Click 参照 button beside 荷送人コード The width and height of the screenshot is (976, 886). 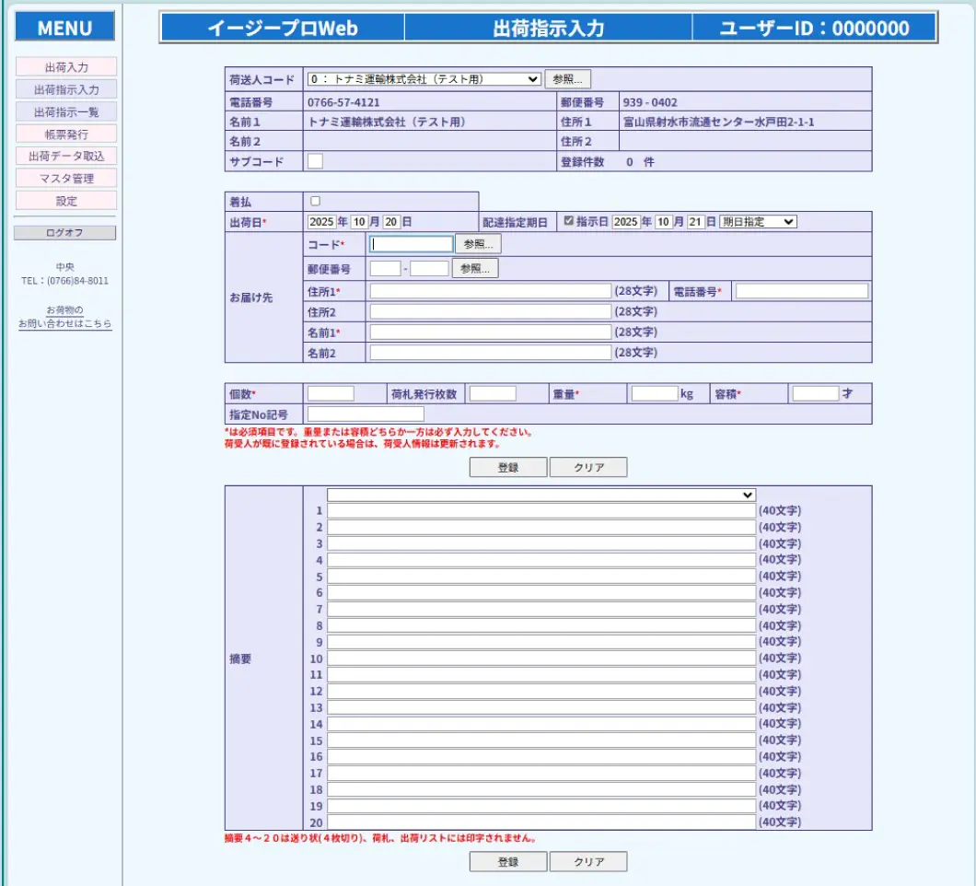click(x=568, y=79)
